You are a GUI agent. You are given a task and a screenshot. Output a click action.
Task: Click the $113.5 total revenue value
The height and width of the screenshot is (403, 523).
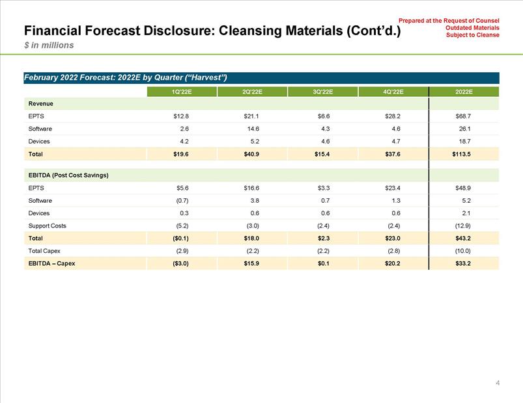pyautogui.click(x=461, y=154)
